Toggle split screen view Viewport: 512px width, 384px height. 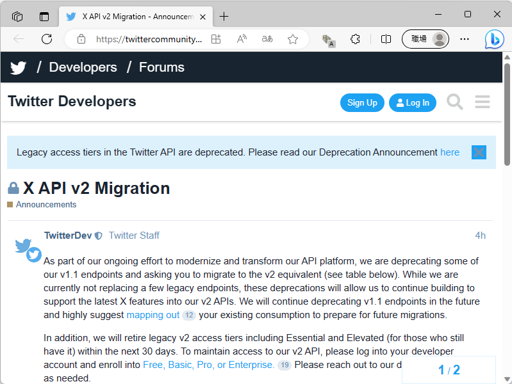tap(386, 39)
